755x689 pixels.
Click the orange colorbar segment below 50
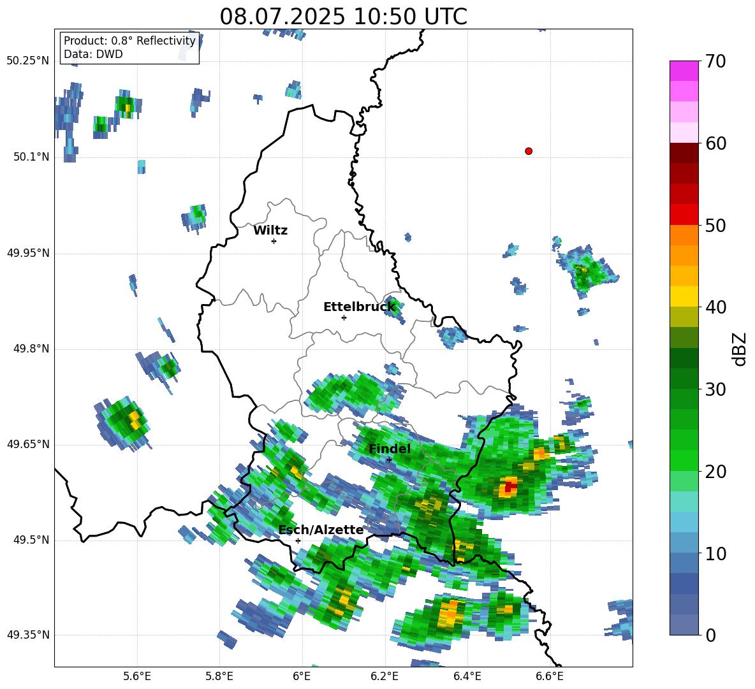pos(684,235)
